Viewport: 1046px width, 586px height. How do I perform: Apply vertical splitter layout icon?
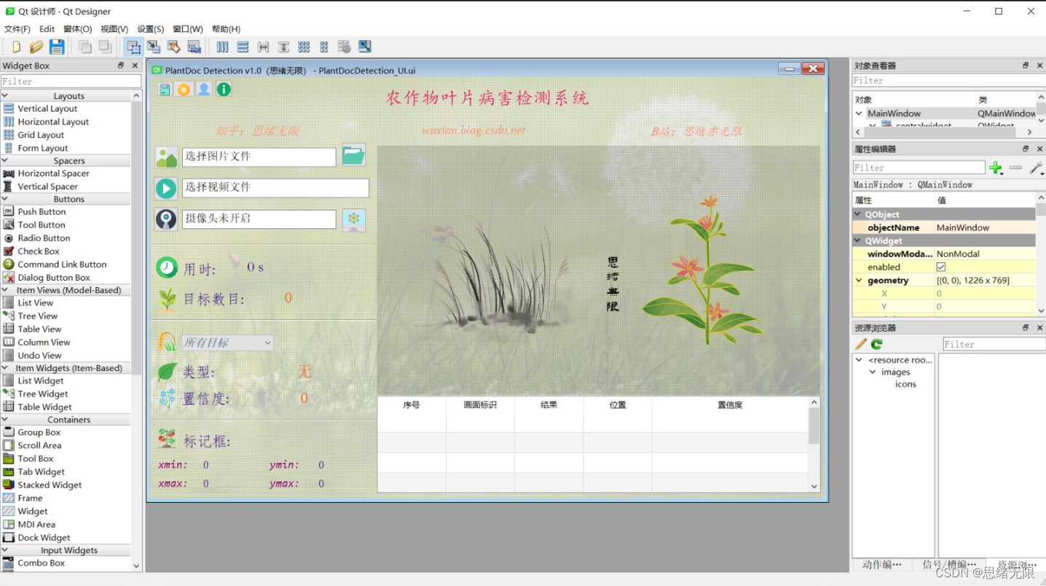click(283, 47)
